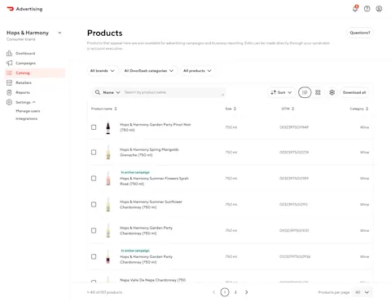Screen dimensions: 391x302
Task: Tick the Garden Party Chardonnay checkbox in active campaign
Action: [94, 257]
